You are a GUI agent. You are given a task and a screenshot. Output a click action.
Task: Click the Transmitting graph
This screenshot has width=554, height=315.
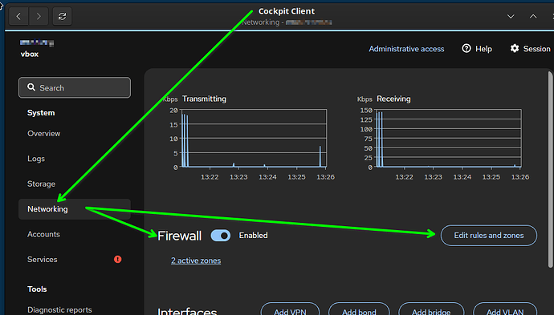pos(254,138)
